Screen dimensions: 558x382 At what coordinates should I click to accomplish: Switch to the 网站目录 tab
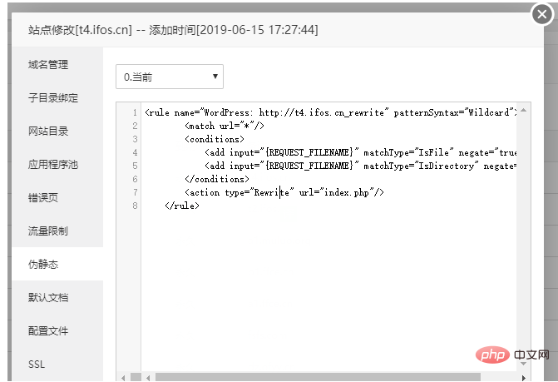tap(48, 131)
